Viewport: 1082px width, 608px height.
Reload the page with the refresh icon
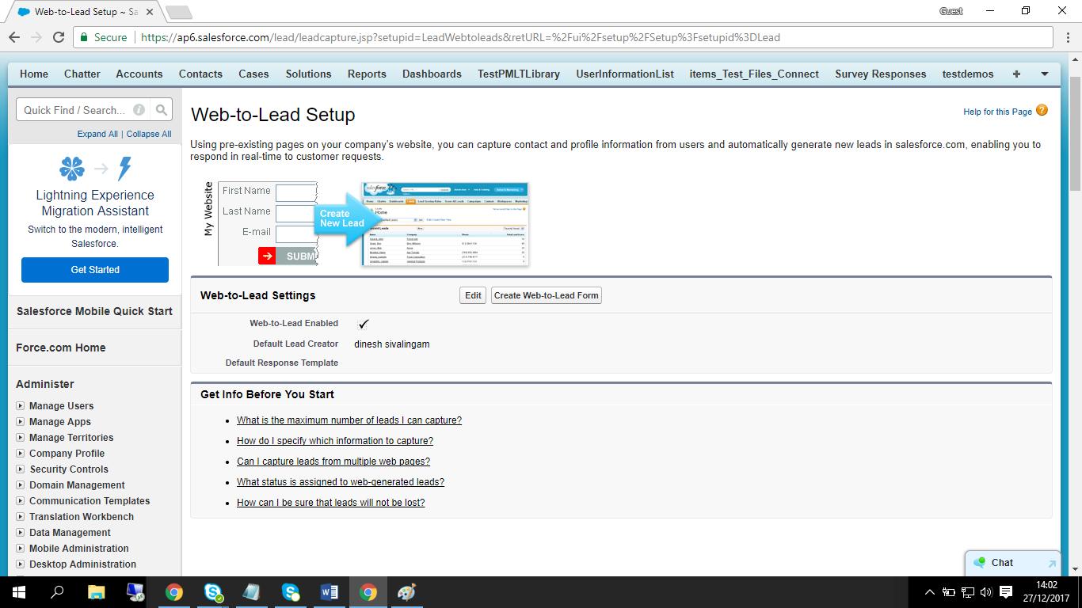pos(59,37)
